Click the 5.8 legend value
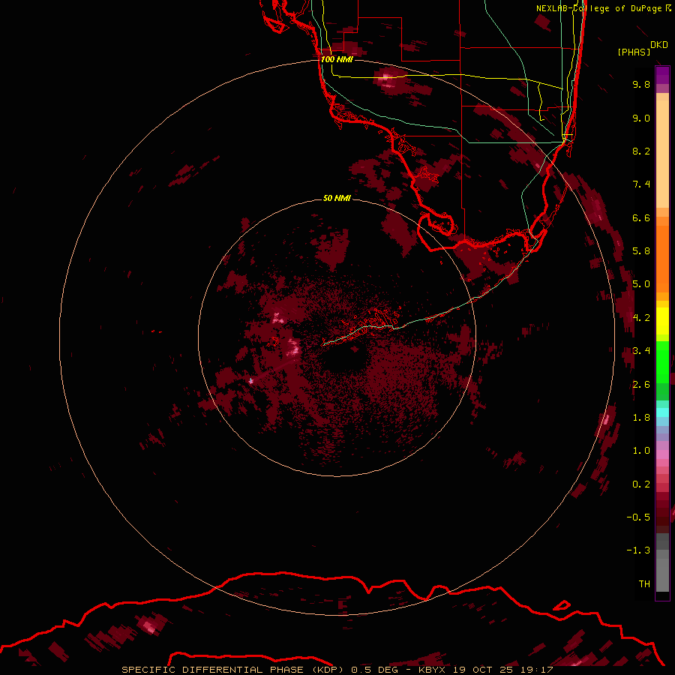The height and width of the screenshot is (675, 675). coord(641,251)
